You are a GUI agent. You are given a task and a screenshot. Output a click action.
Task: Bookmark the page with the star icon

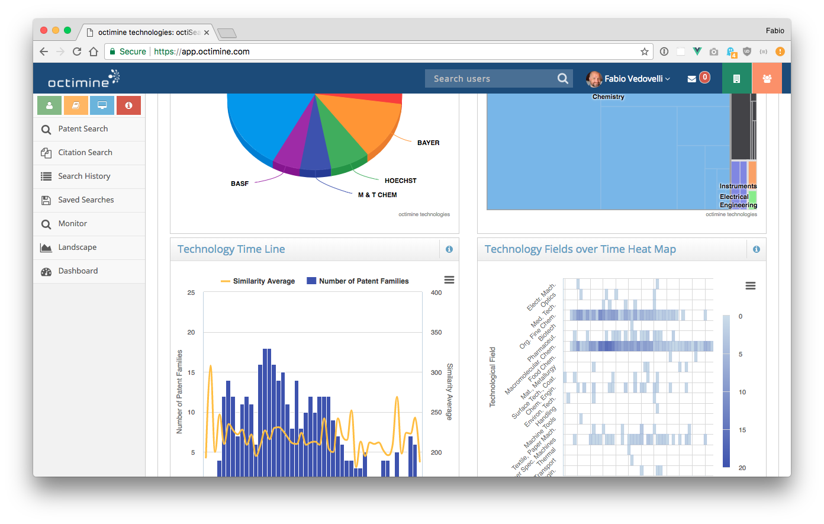645,52
